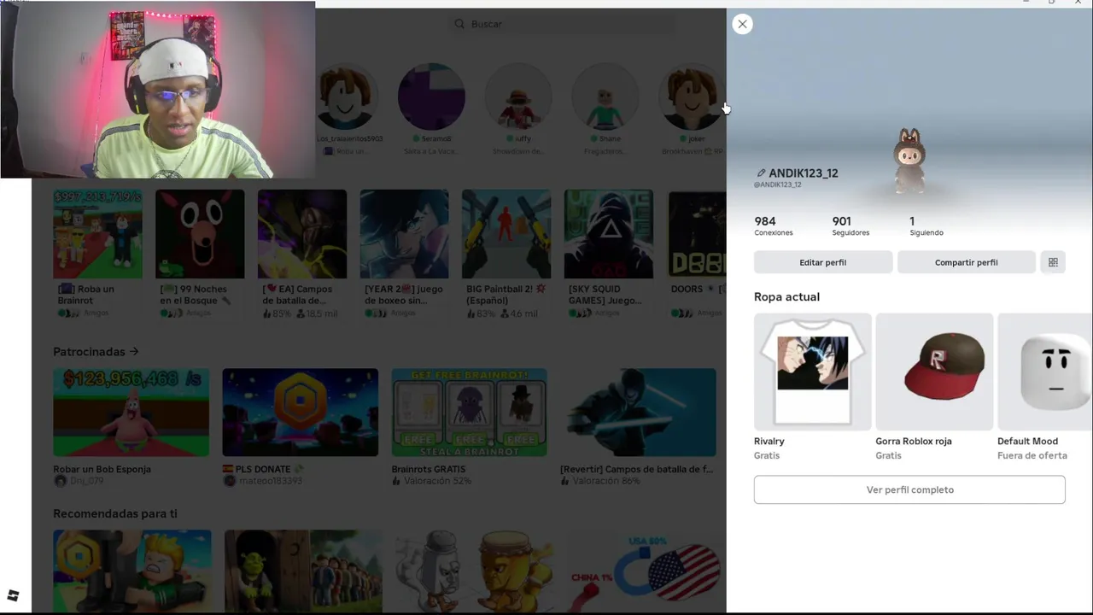Open Robar un Bob Esponja sponsored game

pos(131,427)
